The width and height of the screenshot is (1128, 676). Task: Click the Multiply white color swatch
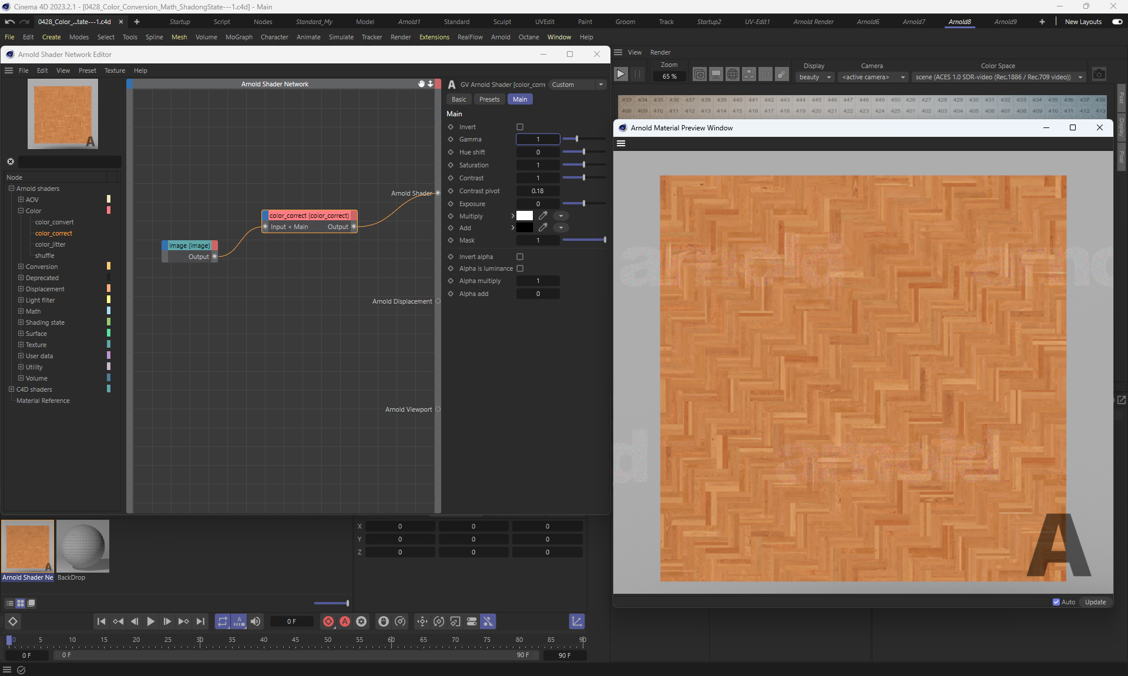[525, 216]
